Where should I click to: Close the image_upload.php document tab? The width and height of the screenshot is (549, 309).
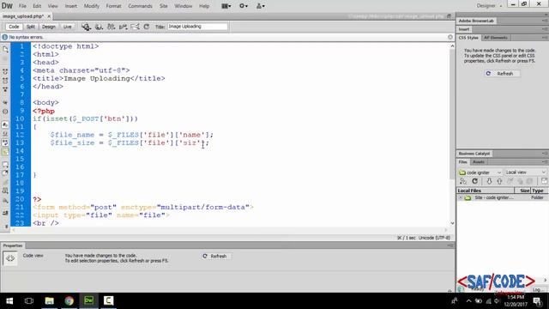[49, 16]
